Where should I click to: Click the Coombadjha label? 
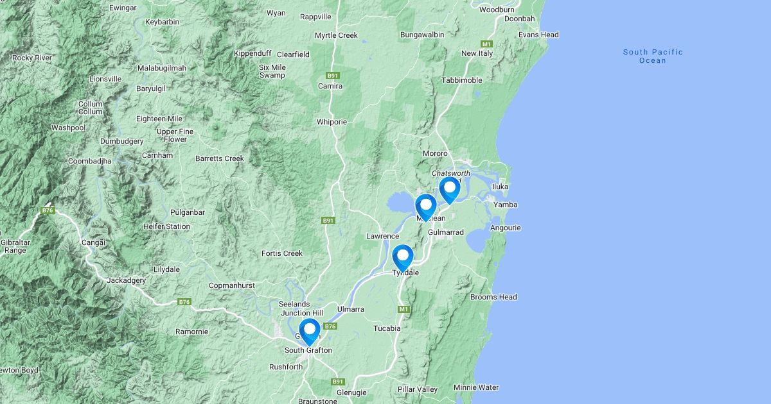[x=89, y=161]
